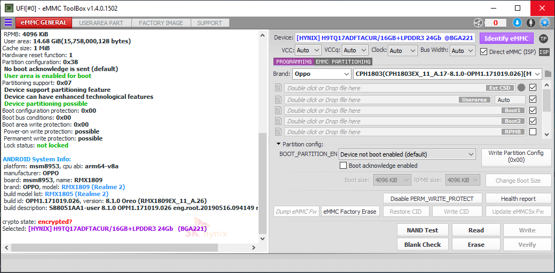
Task: Click Blank Check button
Action: [x=423, y=244]
